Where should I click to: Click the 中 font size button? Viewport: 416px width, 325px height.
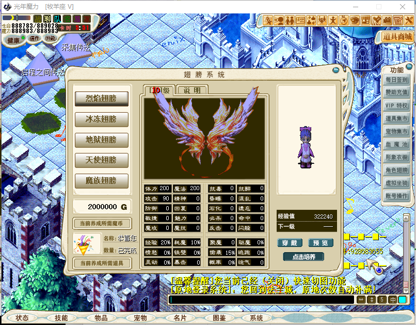tap(393, 300)
